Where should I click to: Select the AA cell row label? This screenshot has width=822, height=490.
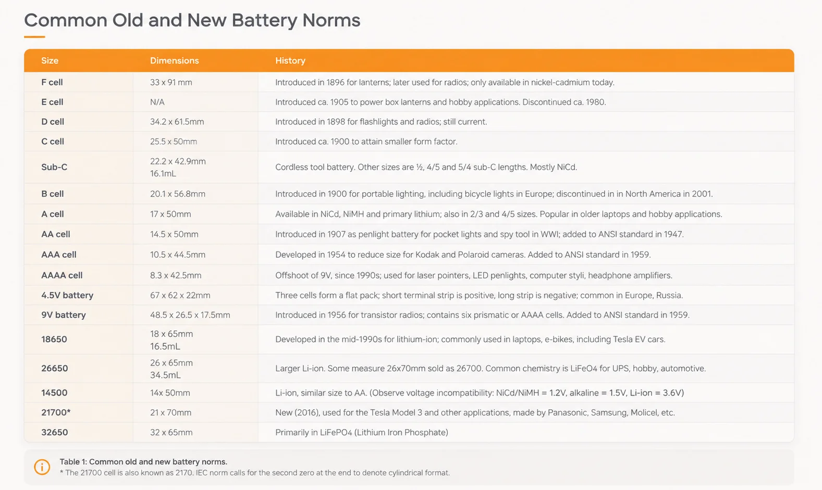pyautogui.click(x=56, y=234)
